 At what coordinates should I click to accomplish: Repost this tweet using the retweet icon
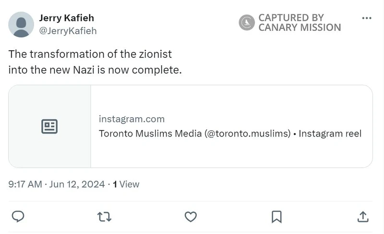pos(104,217)
